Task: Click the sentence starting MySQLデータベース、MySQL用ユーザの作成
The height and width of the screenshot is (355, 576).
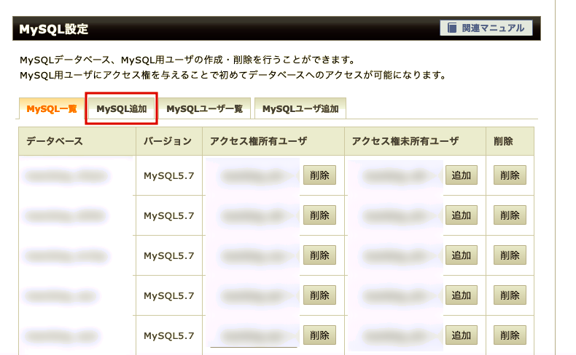Action: tap(187, 60)
